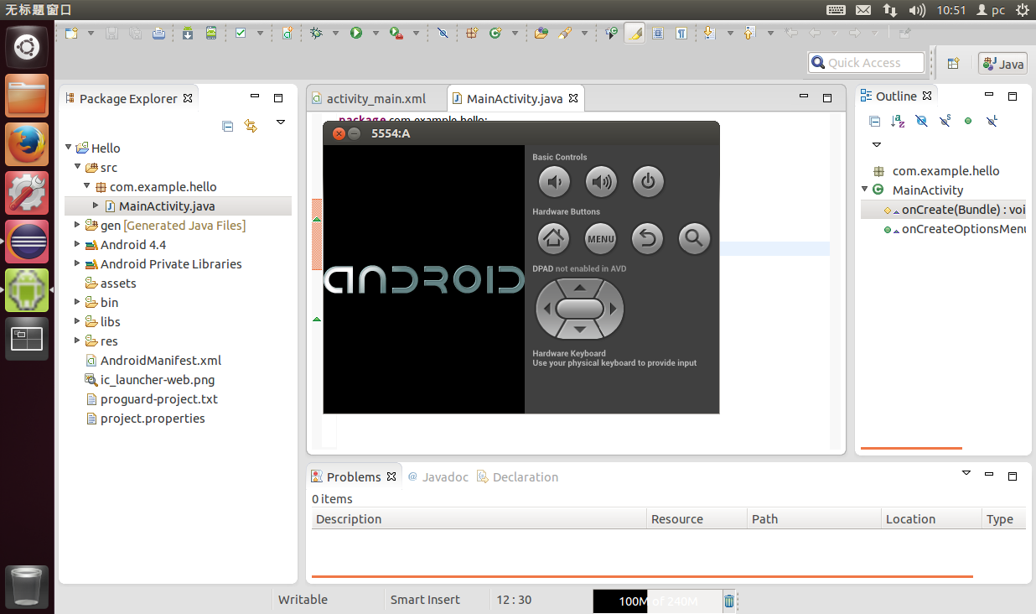Select onCreateOptionsMenu in Outline
This screenshot has width=1036, height=614.
point(956,229)
